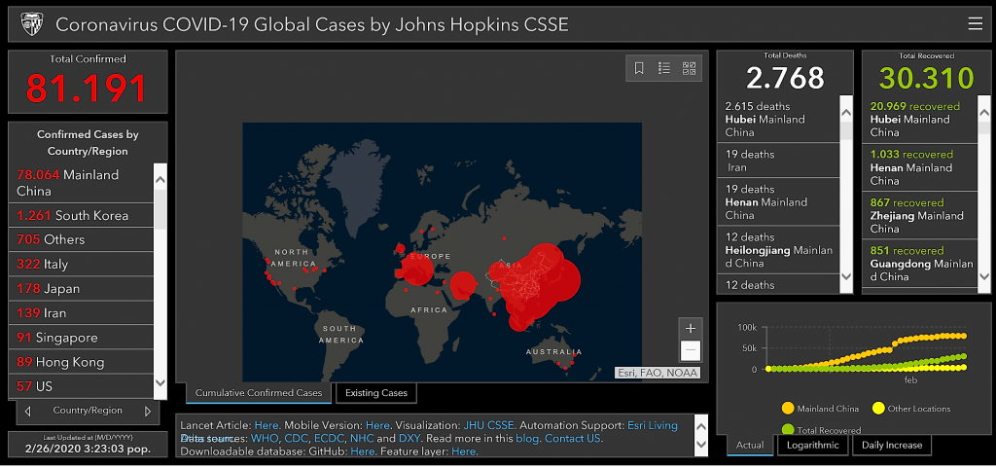
Task: Open the DXY data source link
Action: pos(409,439)
